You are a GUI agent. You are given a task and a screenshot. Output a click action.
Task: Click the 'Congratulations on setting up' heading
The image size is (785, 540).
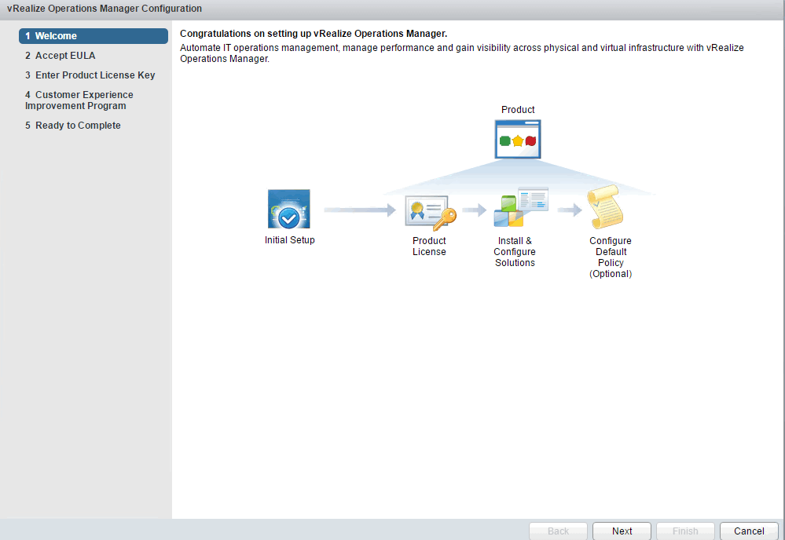(314, 34)
